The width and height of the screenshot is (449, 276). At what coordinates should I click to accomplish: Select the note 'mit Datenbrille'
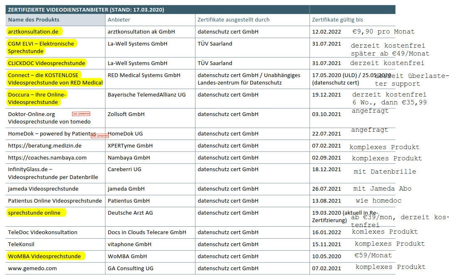[x=385, y=172]
